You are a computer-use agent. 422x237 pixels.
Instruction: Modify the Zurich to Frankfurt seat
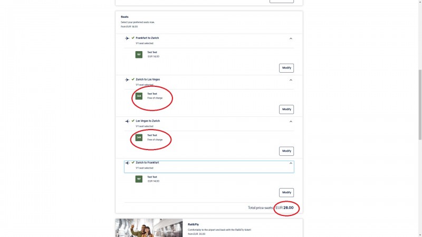pyautogui.click(x=286, y=192)
